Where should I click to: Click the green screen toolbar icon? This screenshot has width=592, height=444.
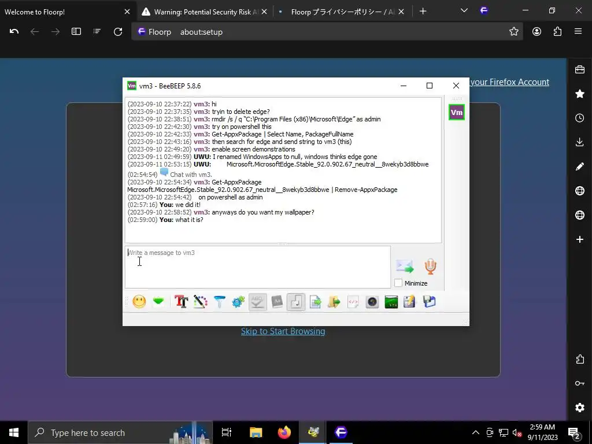pyautogui.click(x=391, y=302)
